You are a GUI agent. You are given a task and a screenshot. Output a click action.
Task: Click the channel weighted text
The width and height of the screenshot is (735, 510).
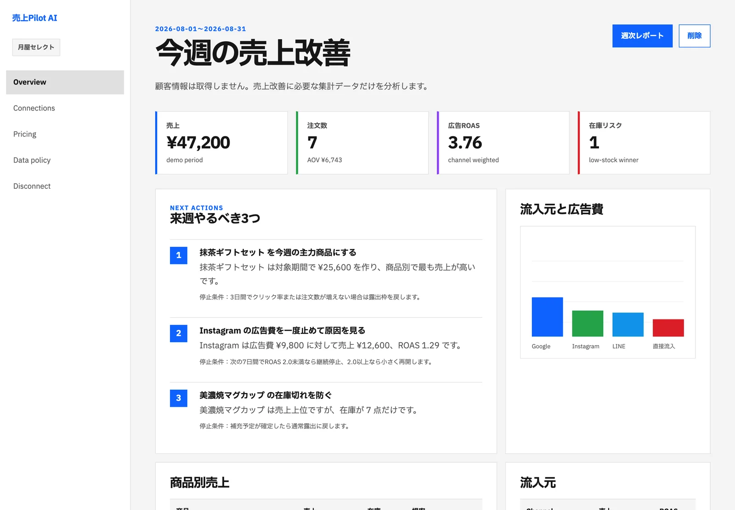(x=474, y=160)
